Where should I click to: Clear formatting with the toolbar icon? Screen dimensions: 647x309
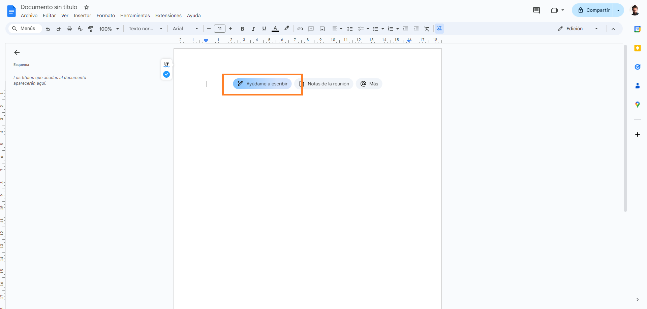[427, 29]
